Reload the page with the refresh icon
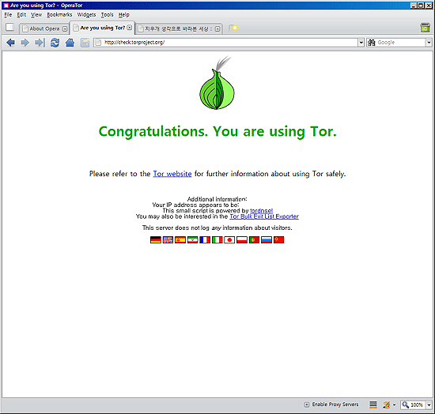 pyautogui.click(x=55, y=43)
